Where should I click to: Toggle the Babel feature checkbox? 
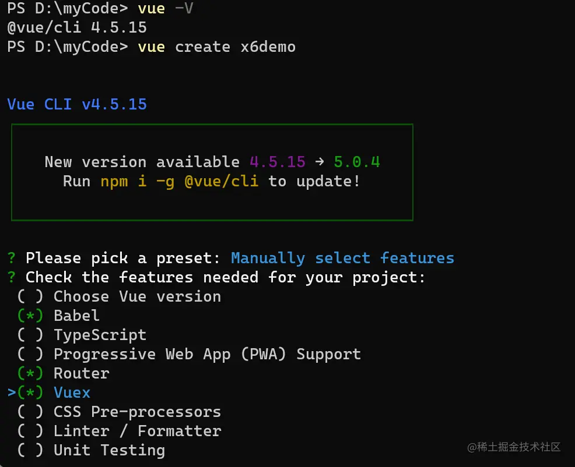pyautogui.click(x=30, y=316)
